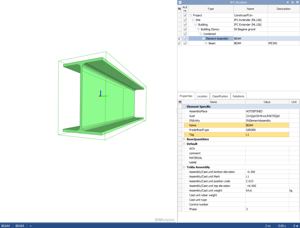Toggle the Element Assembly Active checkbox
This screenshot has width=300, height=228.
[x=185, y=39]
